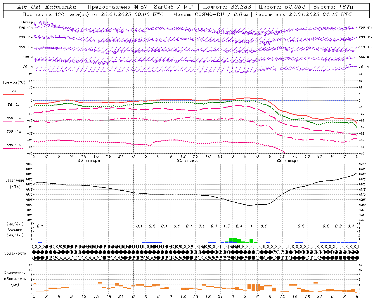374x299 pixels.
Task: Click the '2.4' precipitation value
Action: pyautogui.click(x=239, y=226)
